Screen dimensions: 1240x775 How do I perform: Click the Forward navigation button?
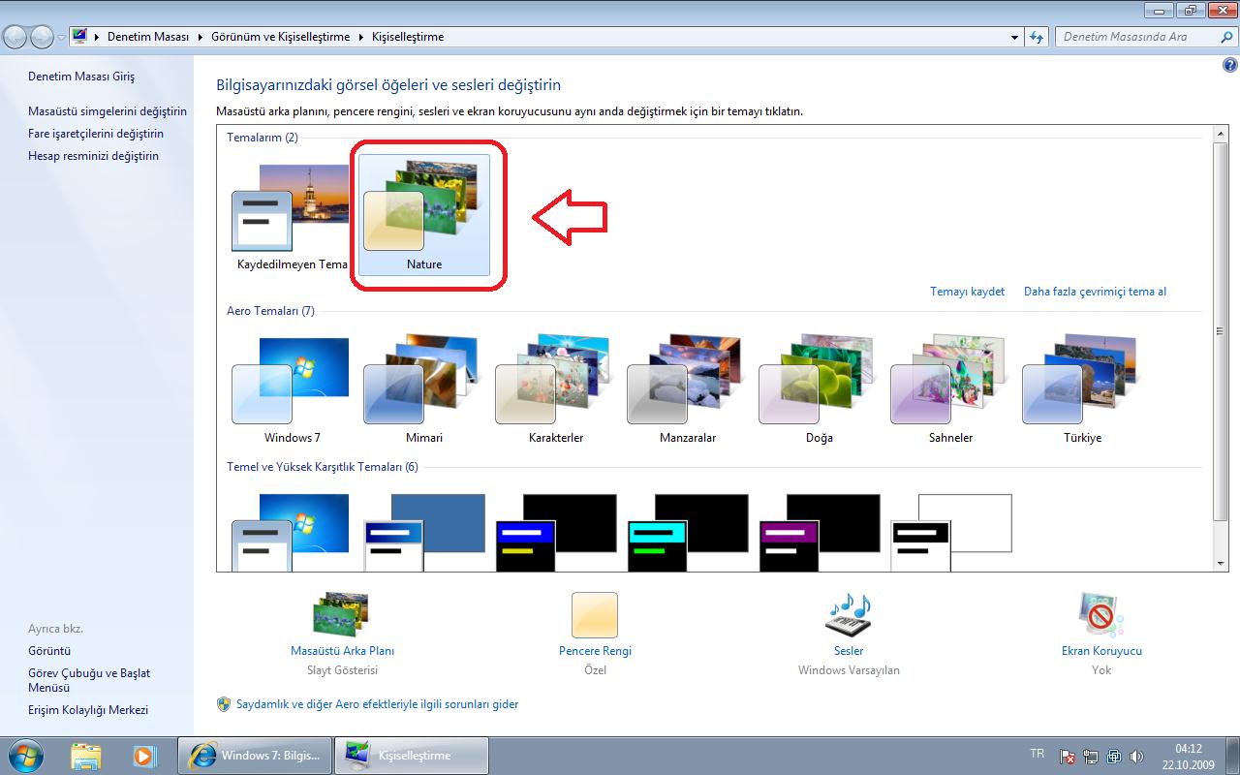[42, 37]
